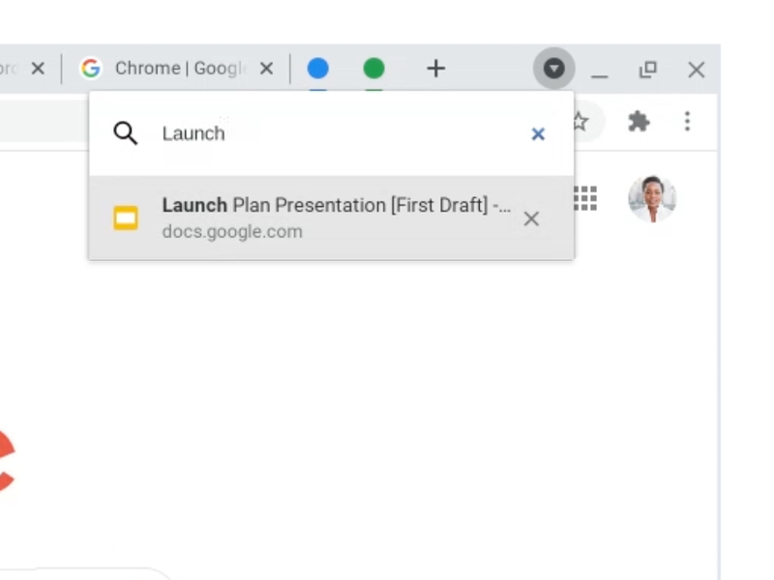Open the tab search dropdown button
Screen dimensions: 774x580
[553, 69]
